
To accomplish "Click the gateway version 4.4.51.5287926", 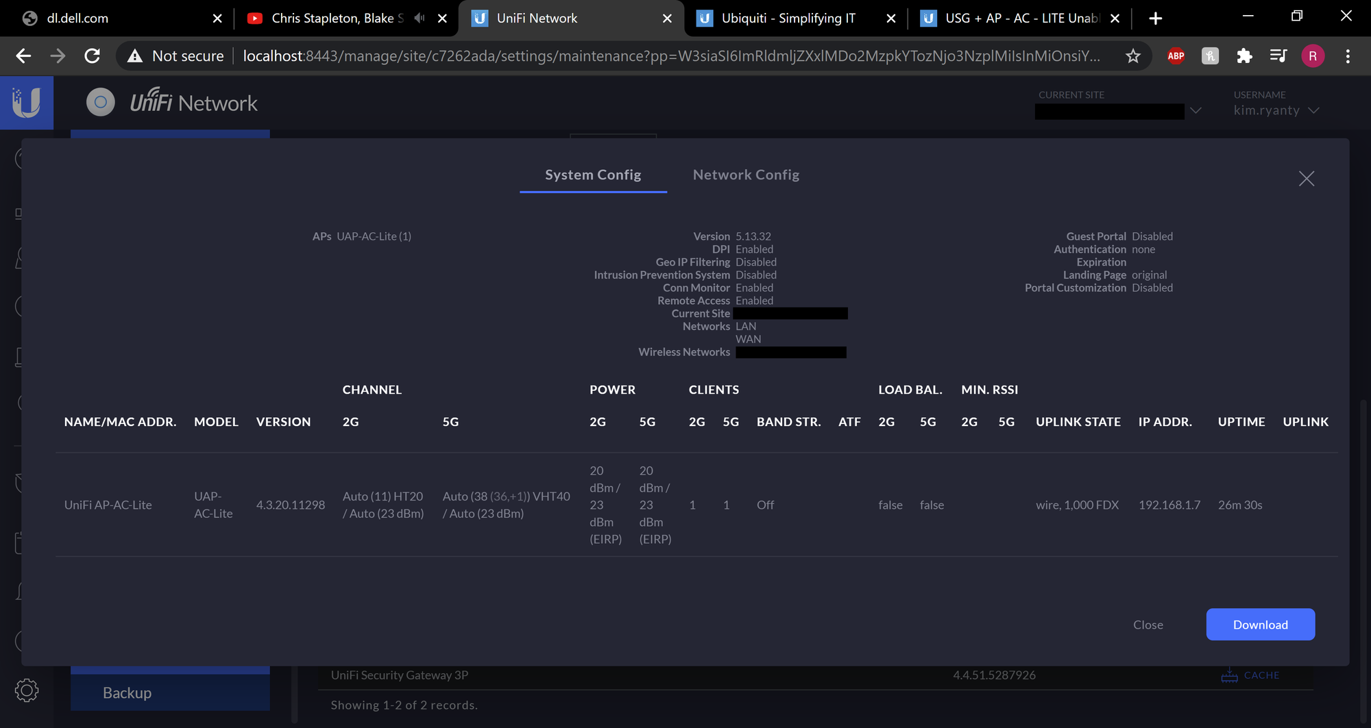I will (994, 675).
